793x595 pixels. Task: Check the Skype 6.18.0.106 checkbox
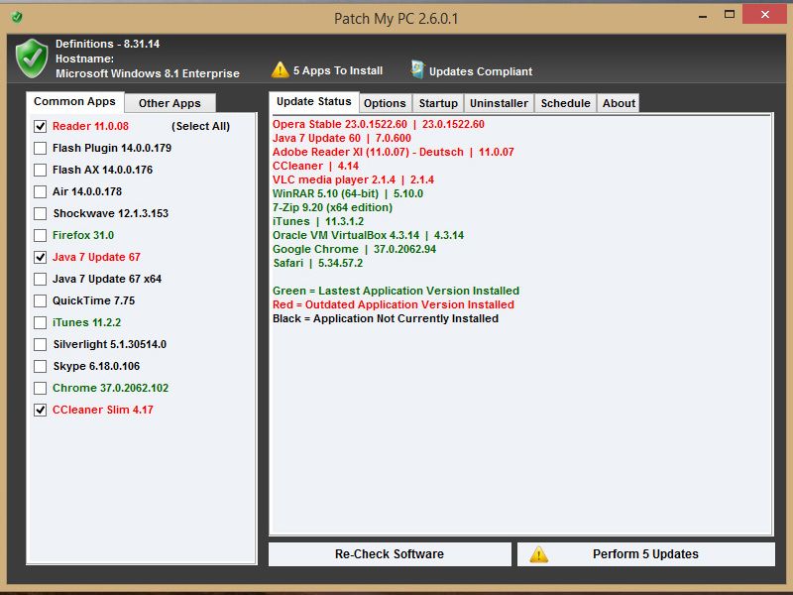click(40, 366)
